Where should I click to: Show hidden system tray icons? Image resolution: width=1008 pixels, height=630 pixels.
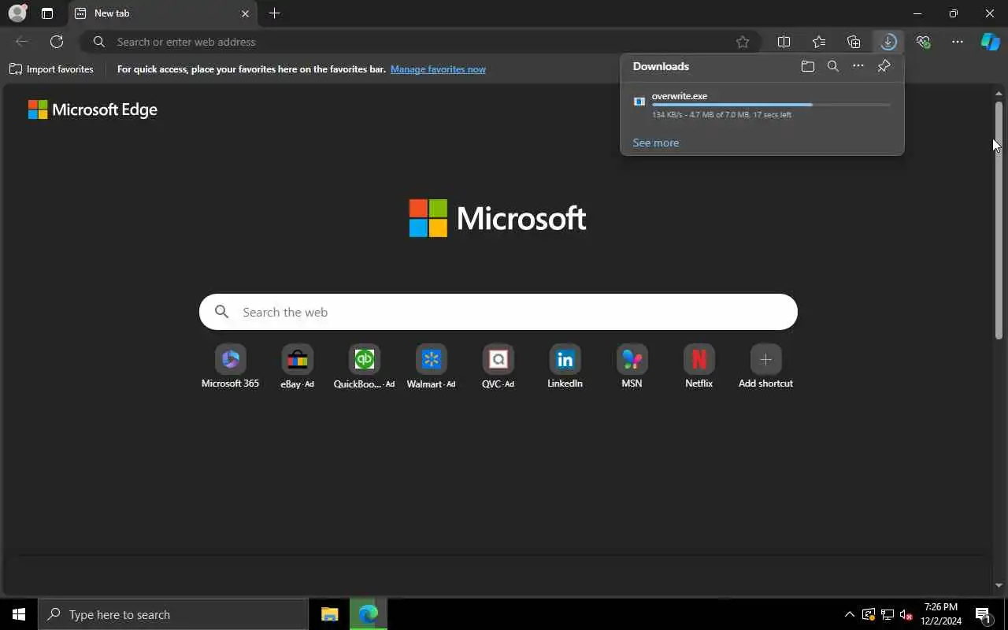tap(849, 614)
